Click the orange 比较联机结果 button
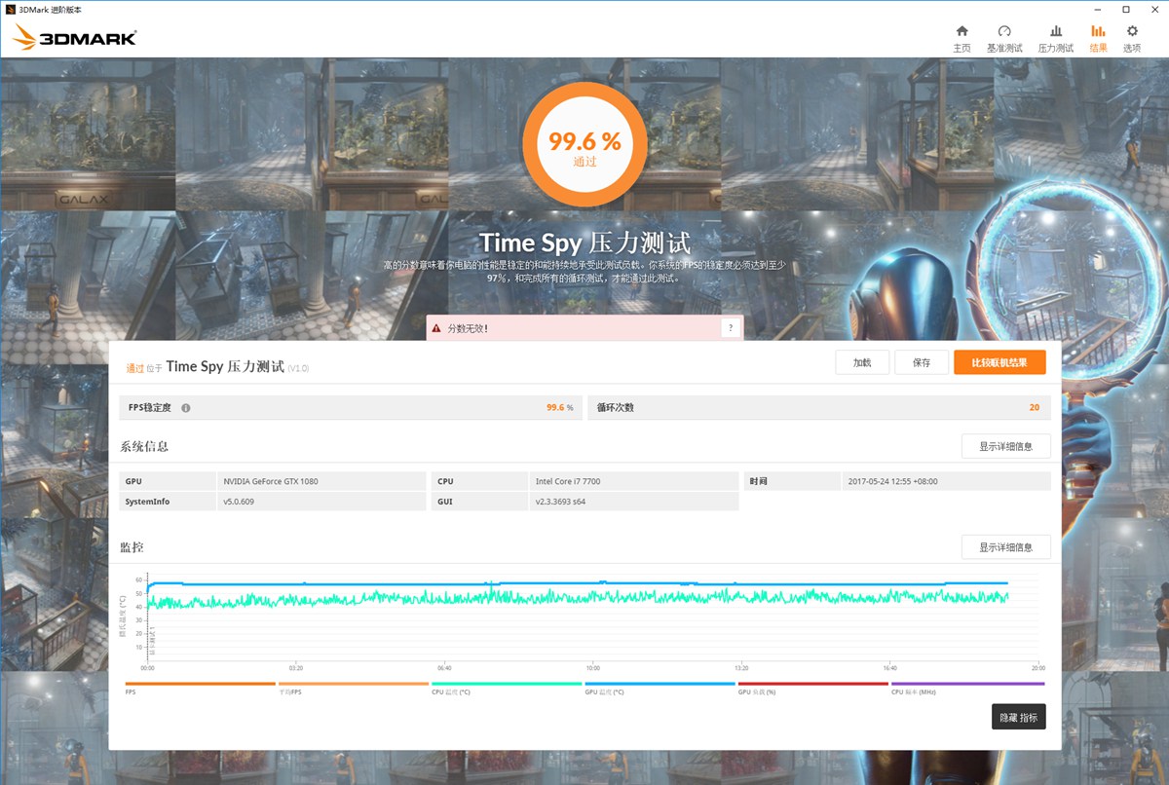Viewport: 1169px width, 785px height. [999, 362]
